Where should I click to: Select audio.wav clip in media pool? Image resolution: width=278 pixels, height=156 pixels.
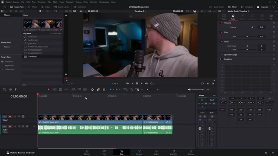click(33, 36)
